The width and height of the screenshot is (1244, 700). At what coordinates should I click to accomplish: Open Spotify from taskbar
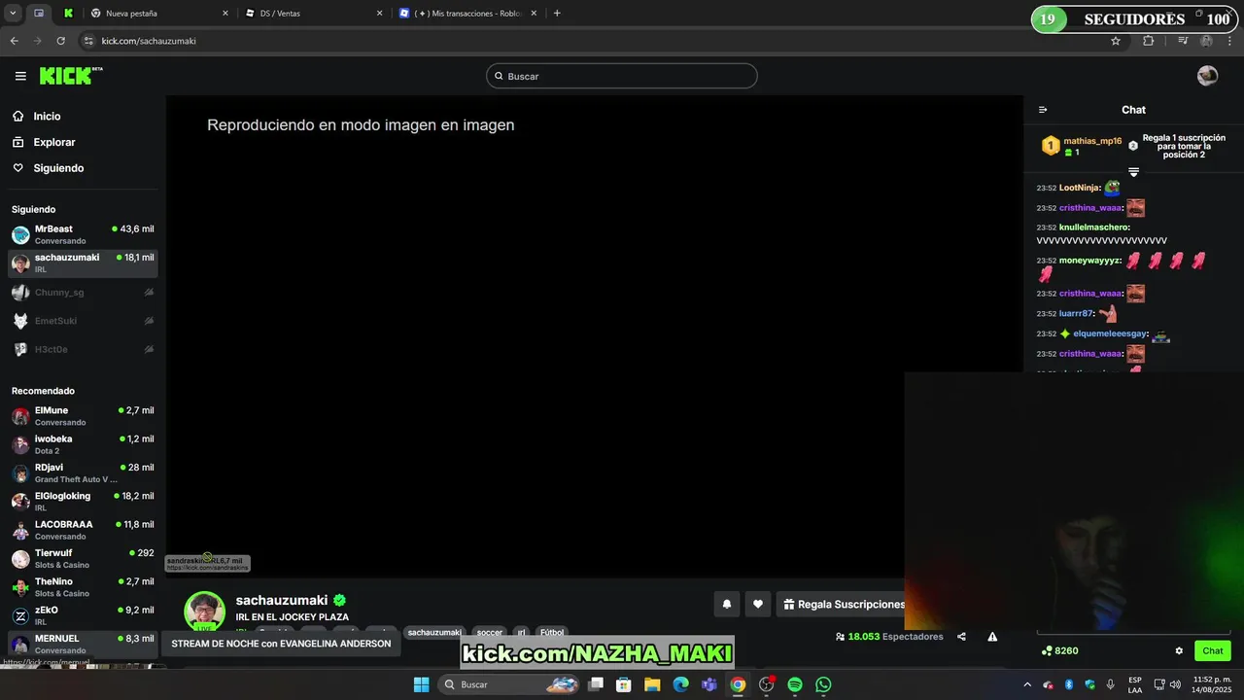tap(795, 684)
